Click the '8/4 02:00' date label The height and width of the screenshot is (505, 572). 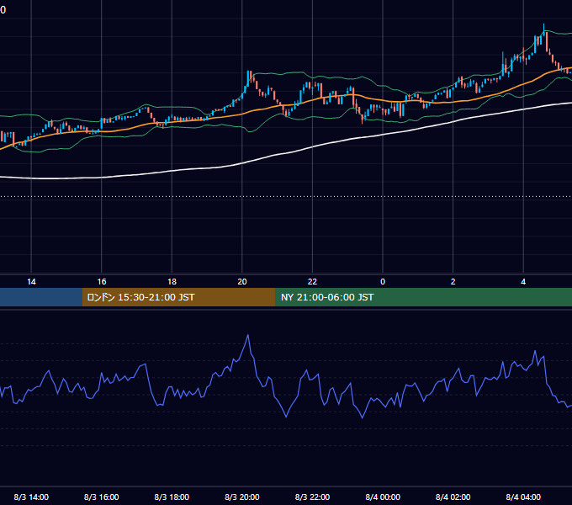click(x=453, y=497)
